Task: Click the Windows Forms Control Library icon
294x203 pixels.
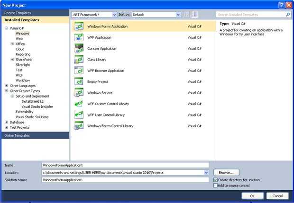Action: pyautogui.click(x=79, y=126)
